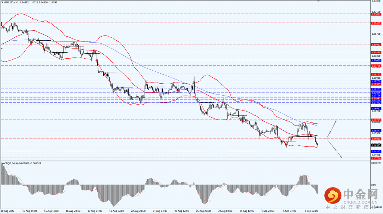Click the 0.004738 MACD scale value
This screenshot has width=383, height=214.
tap(376, 163)
